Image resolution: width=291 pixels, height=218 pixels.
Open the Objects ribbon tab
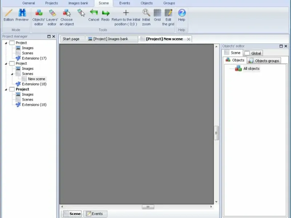click(147, 3)
